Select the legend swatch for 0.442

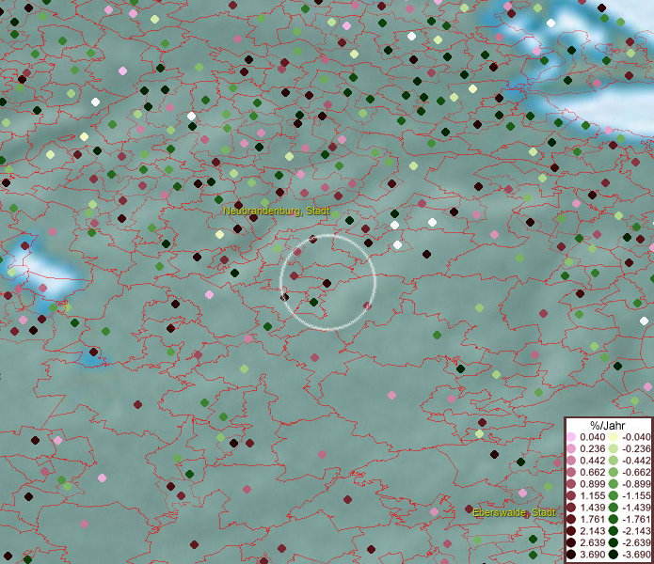(x=571, y=461)
